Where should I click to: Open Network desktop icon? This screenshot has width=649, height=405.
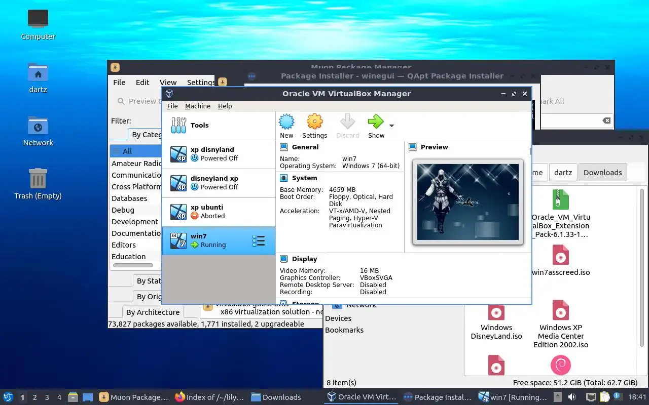pos(38,126)
